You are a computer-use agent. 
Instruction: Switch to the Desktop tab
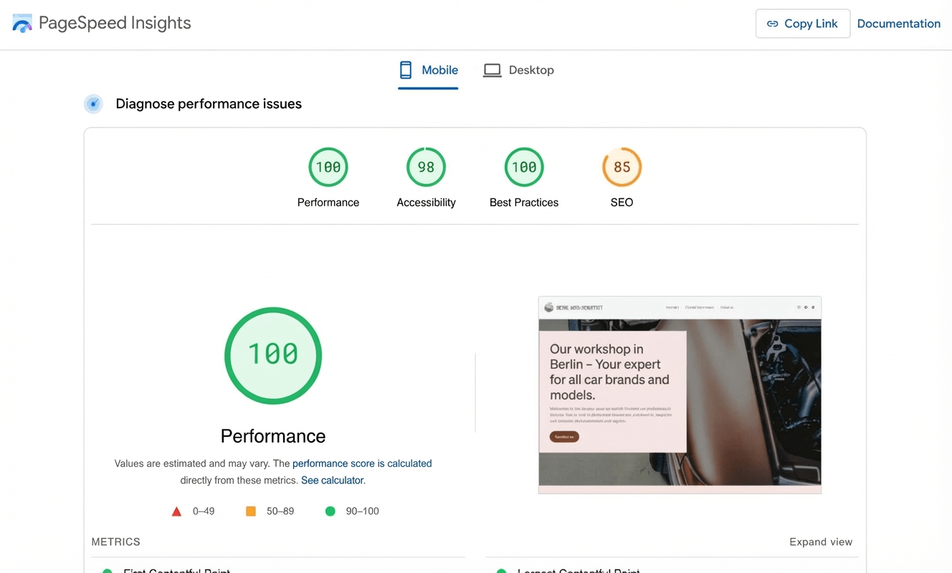518,69
